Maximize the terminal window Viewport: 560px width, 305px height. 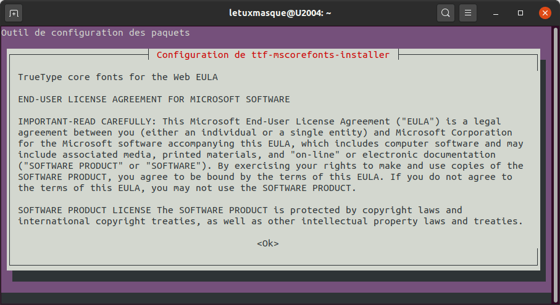pyautogui.click(x=520, y=12)
